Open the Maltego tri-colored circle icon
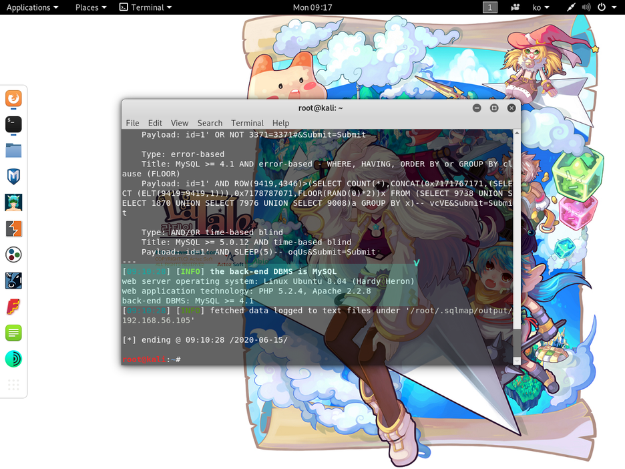This screenshot has width=625, height=469. tap(13, 255)
